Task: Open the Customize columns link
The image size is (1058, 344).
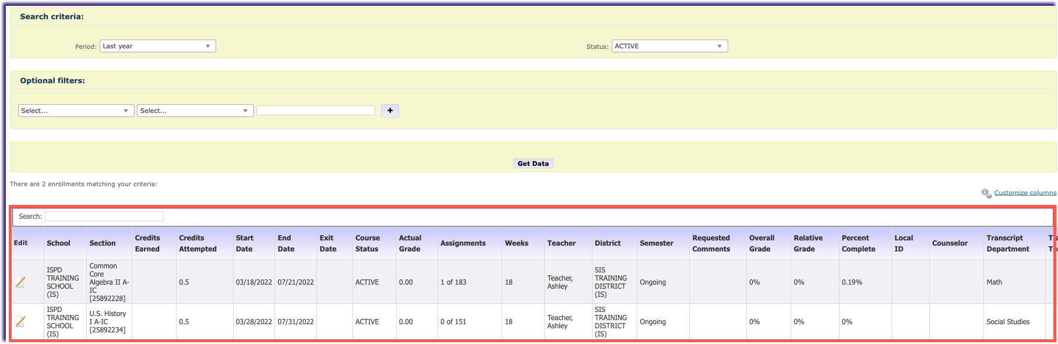Action: 1025,193
